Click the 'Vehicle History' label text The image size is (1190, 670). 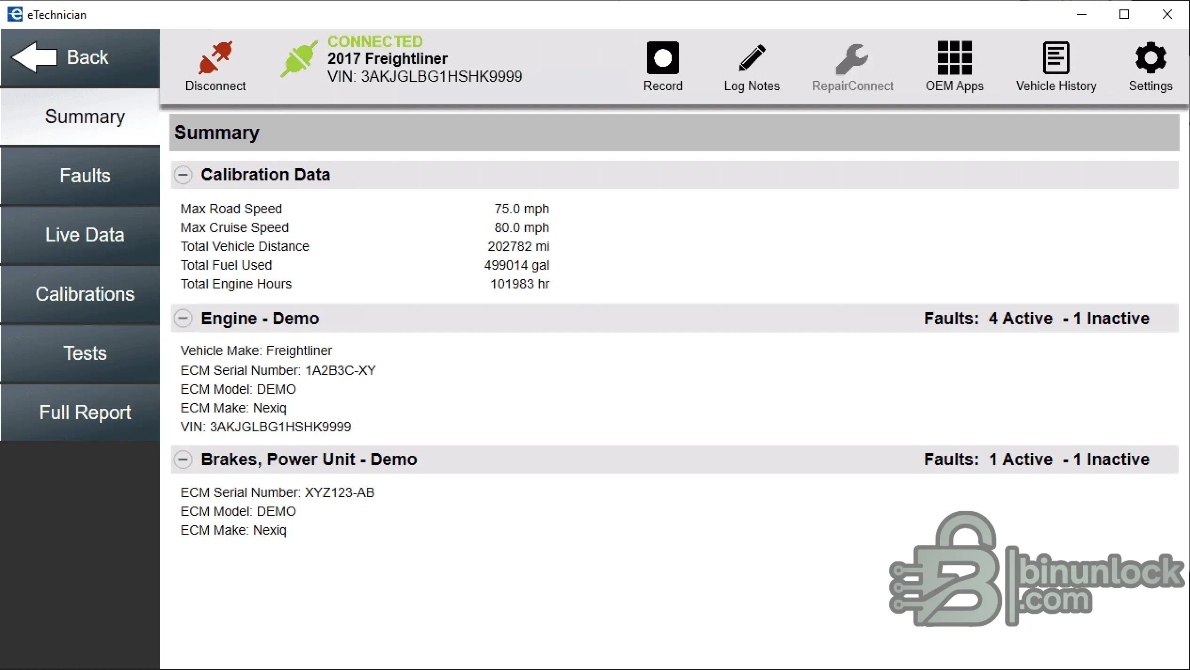point(1056,86)
